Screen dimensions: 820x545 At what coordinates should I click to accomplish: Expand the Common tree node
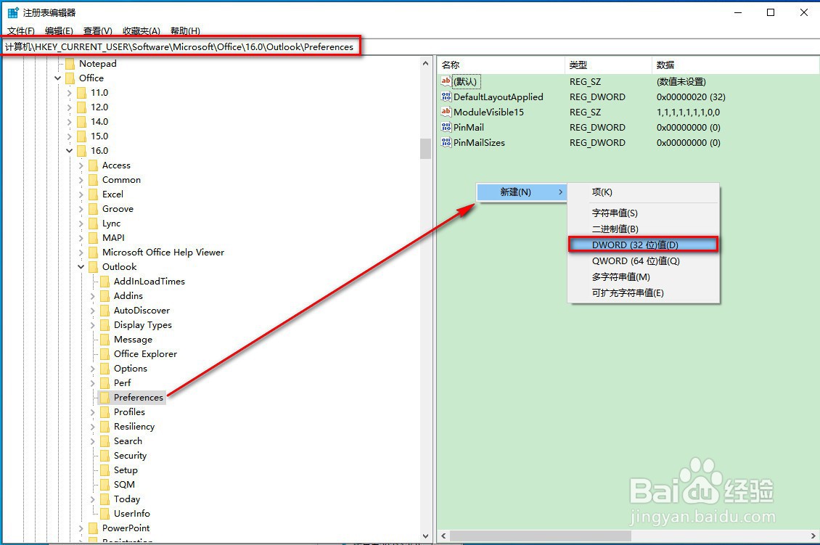click(x=81, y=180)
